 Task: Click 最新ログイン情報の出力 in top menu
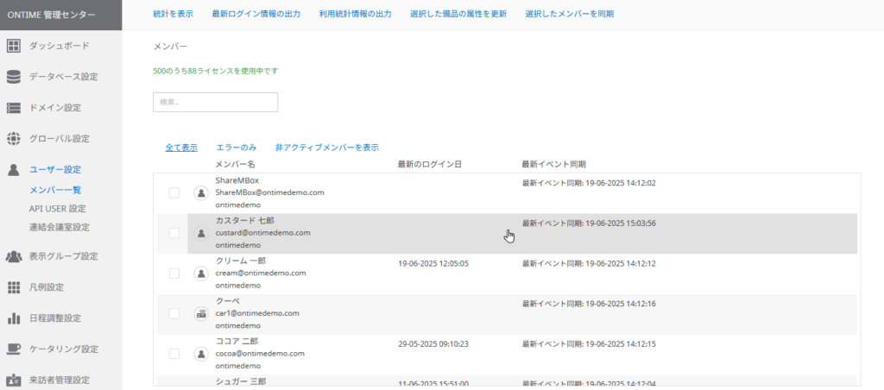[256, 15]
